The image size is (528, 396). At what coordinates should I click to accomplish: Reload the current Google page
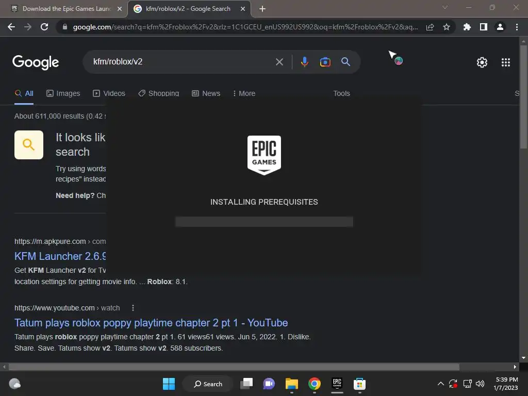(44, 27)
